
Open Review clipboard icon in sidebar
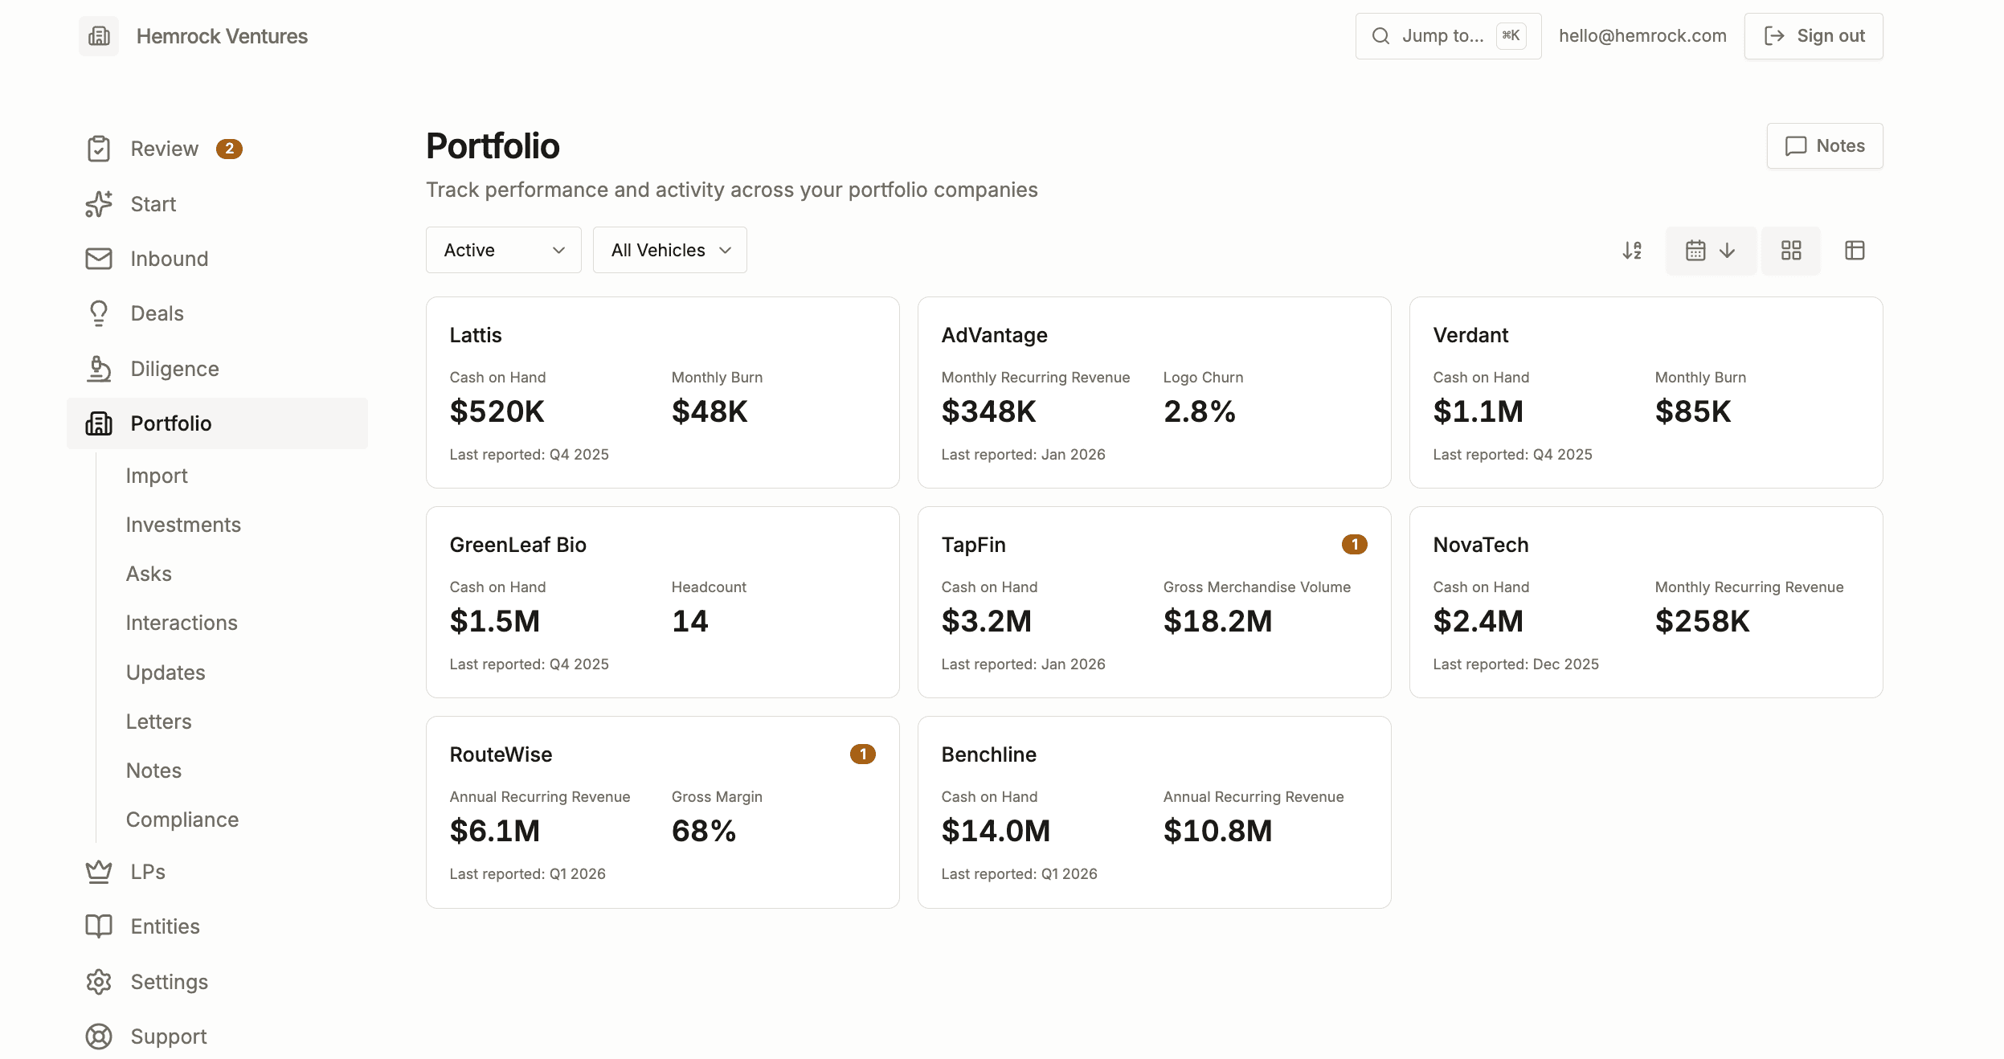(99, 149)
